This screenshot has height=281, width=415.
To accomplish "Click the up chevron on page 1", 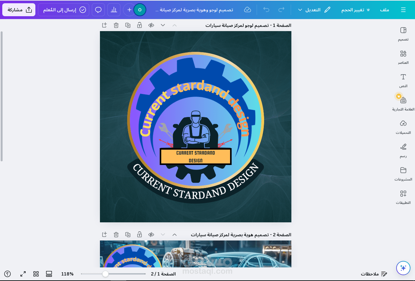I will (x=175, y=25).
